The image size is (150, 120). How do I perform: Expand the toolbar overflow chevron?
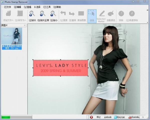point(147,10)
